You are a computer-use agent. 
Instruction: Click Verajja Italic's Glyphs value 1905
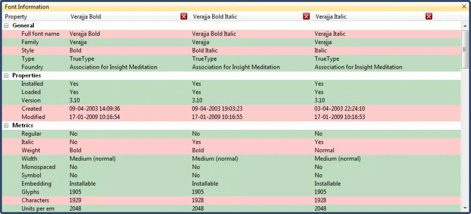click(x=320, y=192)
